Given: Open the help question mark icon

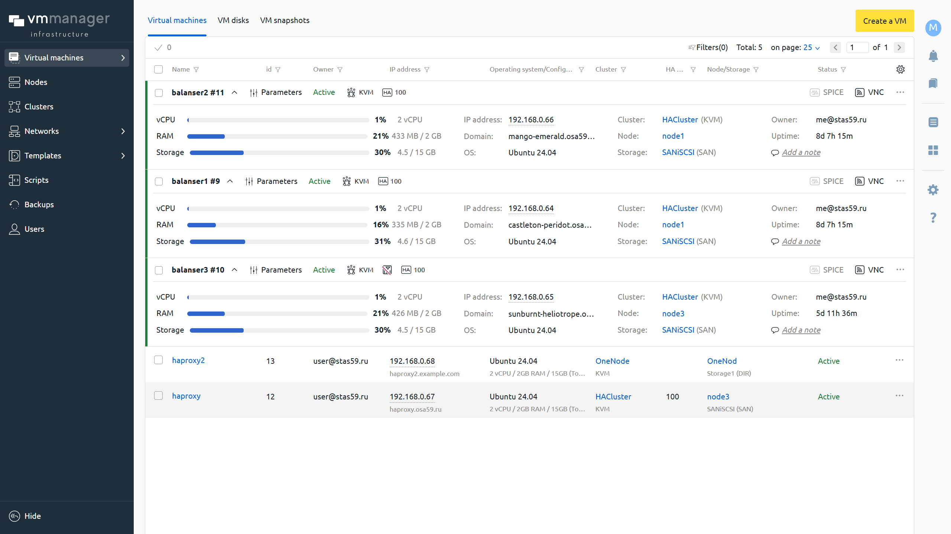Looking at the screenshot, I should coord(933,217).
